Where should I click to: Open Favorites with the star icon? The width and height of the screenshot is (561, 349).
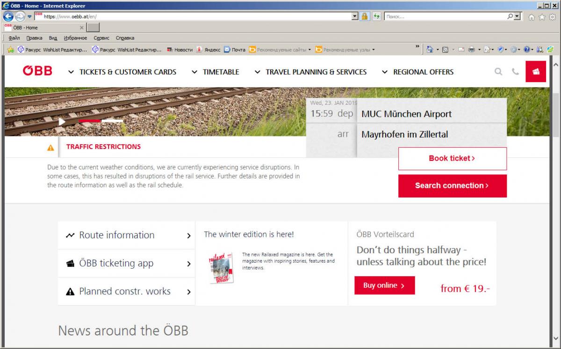point(542,17)
